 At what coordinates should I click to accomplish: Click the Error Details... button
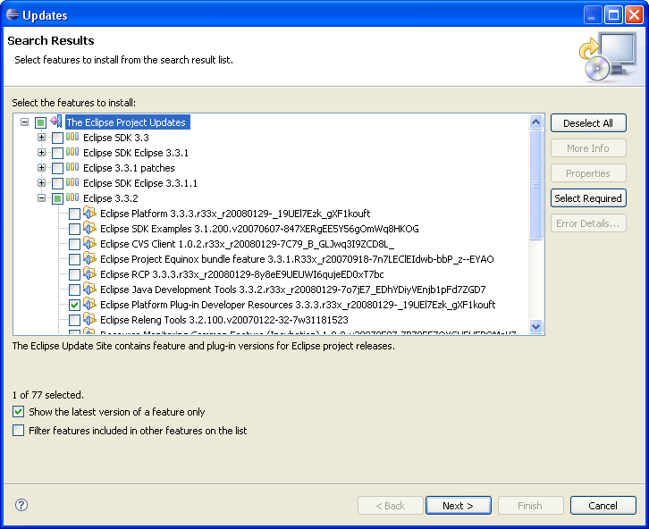click(588, 223)
